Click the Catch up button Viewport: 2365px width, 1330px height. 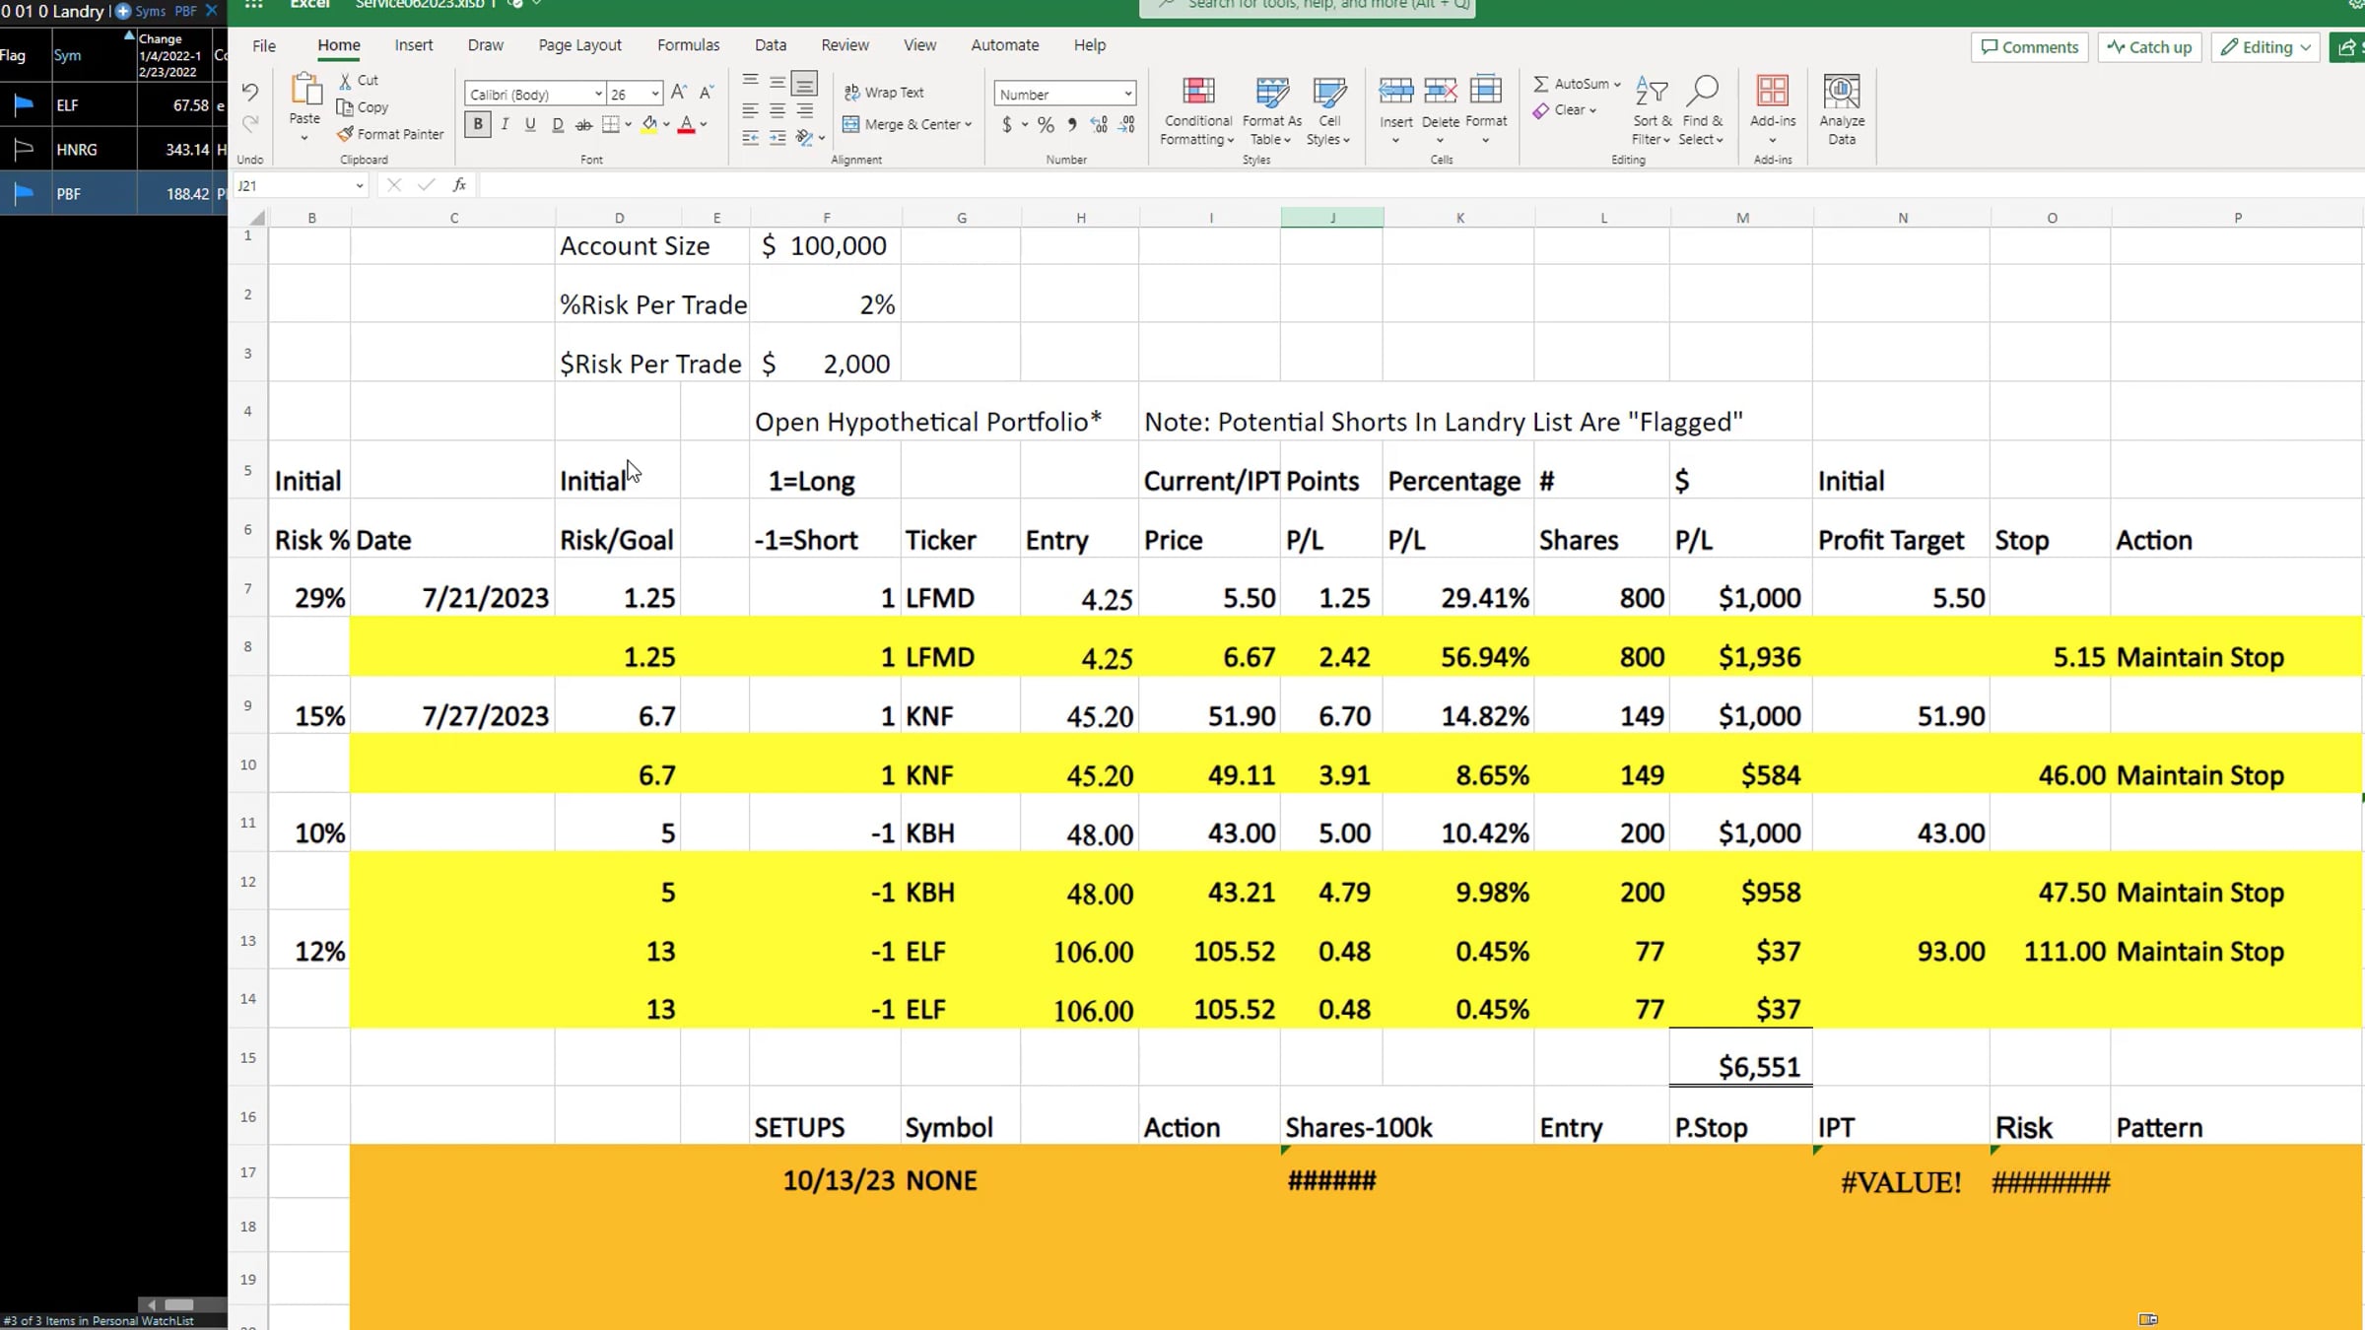[x=2148, y=47]
